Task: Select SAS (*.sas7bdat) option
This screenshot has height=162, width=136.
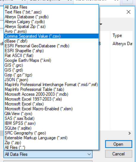Action: pos(51,119)
